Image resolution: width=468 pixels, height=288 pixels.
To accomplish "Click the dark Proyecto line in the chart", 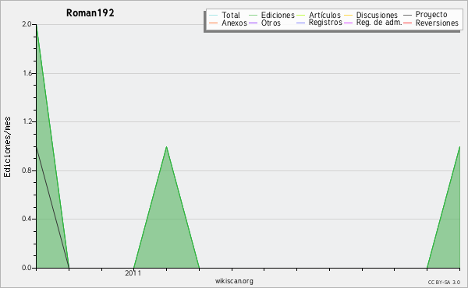I will tap(52, 207).
